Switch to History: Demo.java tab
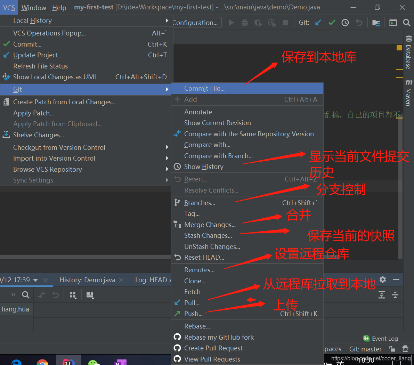Viewport: 414px width, 365px height. pos(87,280)
